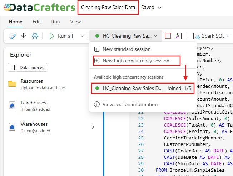The height and width of the screenshot is (176, 233).
Task: Open the Spark SQL language dropdown
Action: 228,36
